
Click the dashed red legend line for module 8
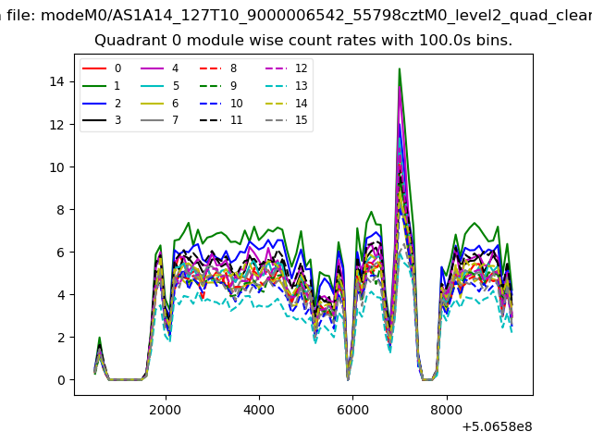point(210,68)
